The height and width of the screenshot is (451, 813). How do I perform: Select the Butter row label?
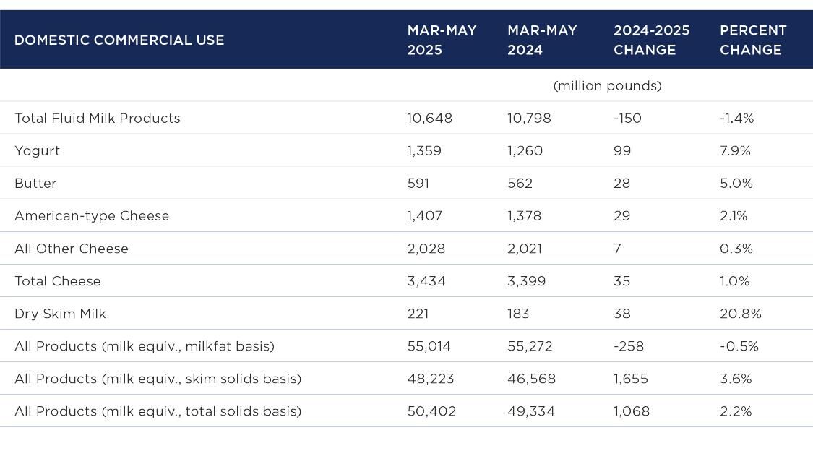[35, 184]
